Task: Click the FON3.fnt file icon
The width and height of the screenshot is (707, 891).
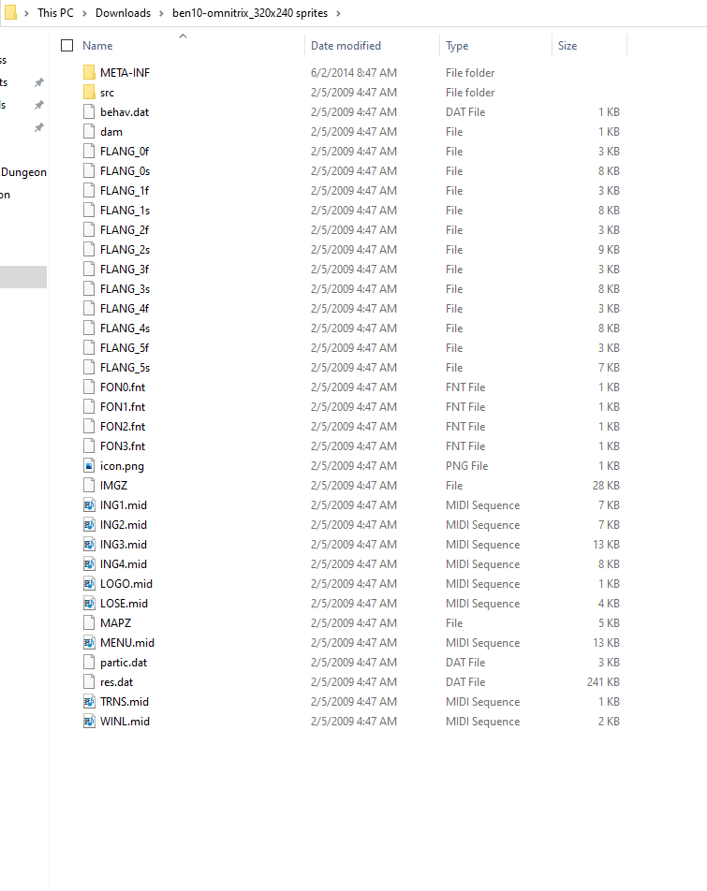Action: 89,446
